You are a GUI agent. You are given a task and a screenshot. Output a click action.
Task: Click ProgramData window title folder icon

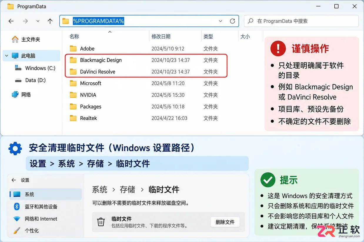(11, 6)
